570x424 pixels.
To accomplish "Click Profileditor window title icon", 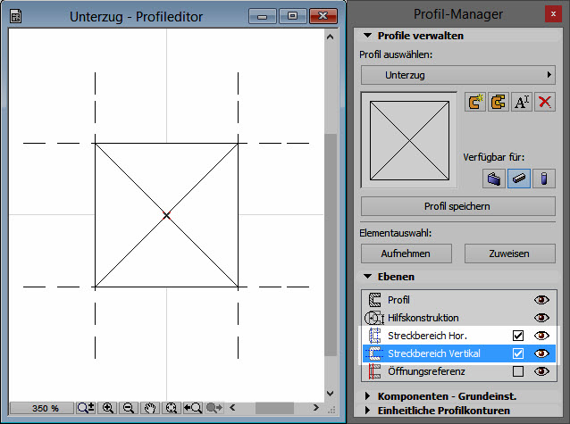I will 15,16.
